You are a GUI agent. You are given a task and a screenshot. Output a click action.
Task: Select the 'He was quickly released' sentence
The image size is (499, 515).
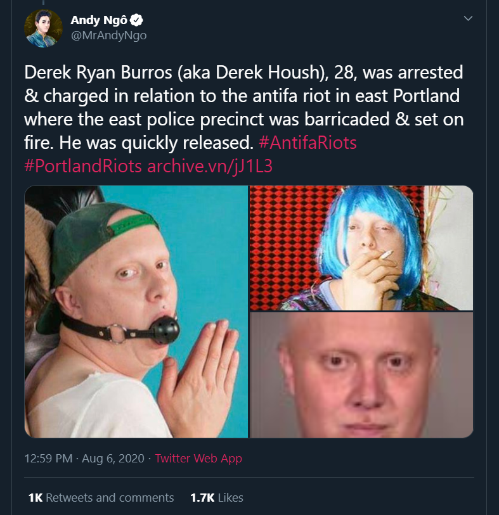[156, 143]
